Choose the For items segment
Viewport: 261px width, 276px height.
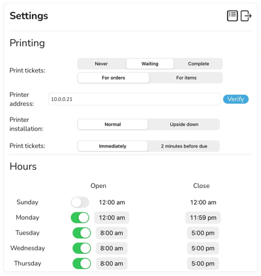[x=186, y=78]
